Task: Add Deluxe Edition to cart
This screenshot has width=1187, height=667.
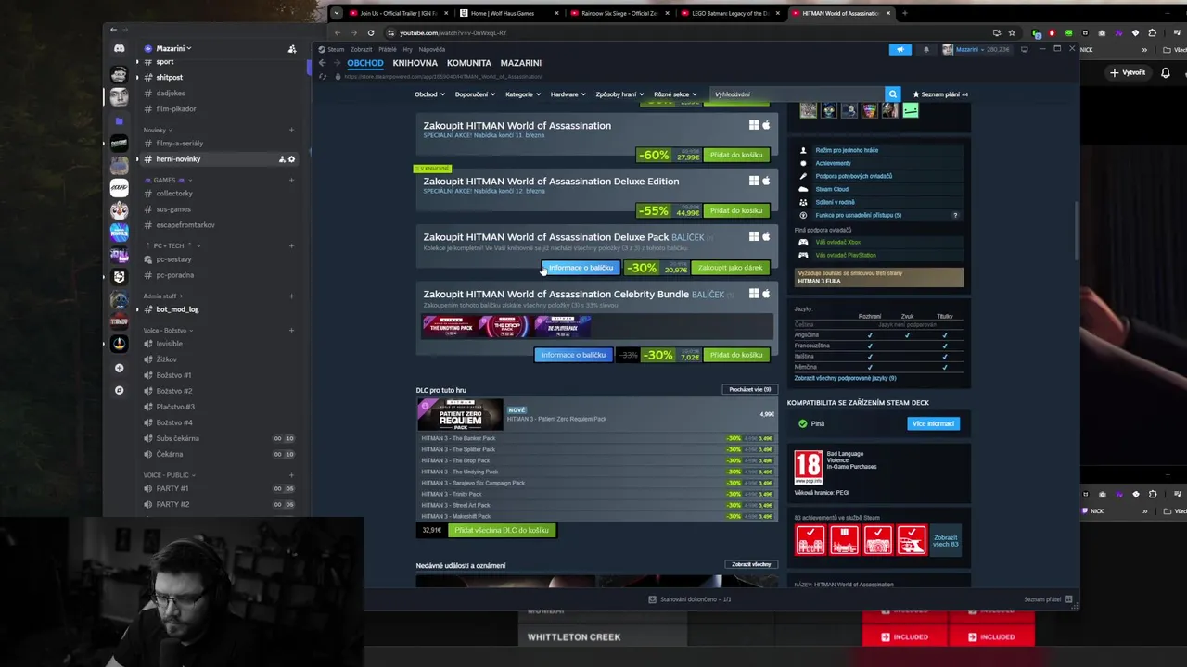Action: point(736,210)
